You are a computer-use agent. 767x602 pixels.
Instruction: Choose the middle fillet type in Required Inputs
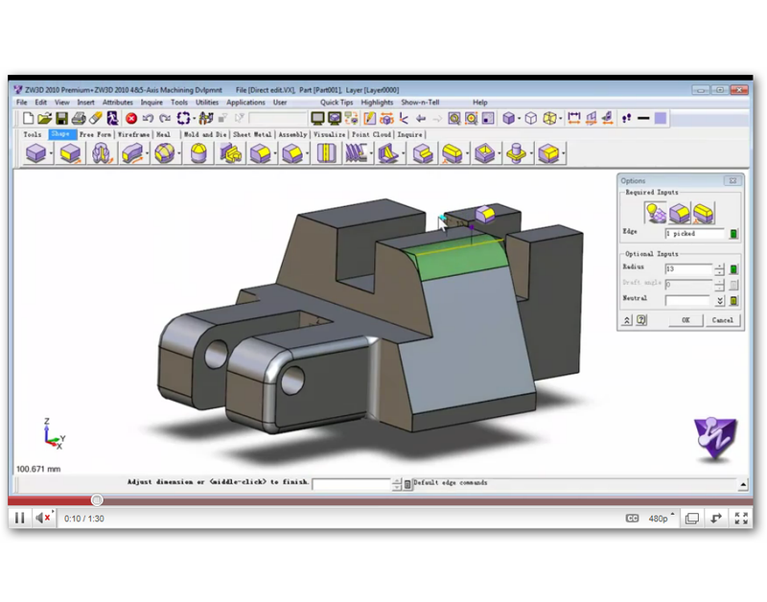click(x=679, y=213)
